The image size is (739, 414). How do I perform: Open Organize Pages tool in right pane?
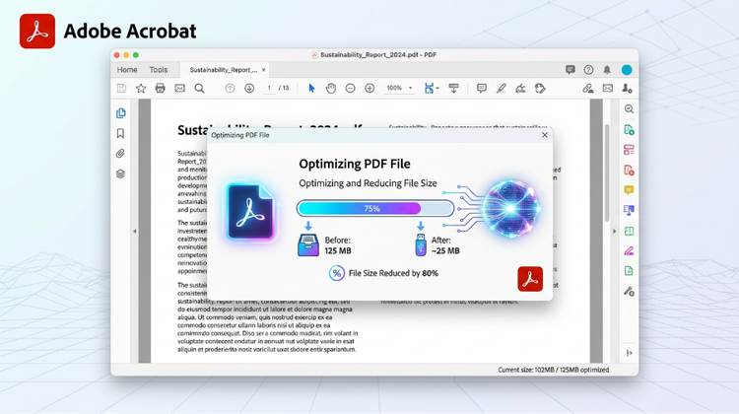click(629, 150)
